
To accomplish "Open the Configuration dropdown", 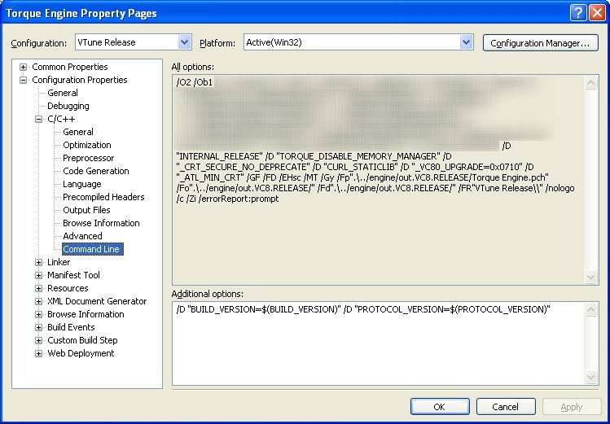I will [184, 42].
